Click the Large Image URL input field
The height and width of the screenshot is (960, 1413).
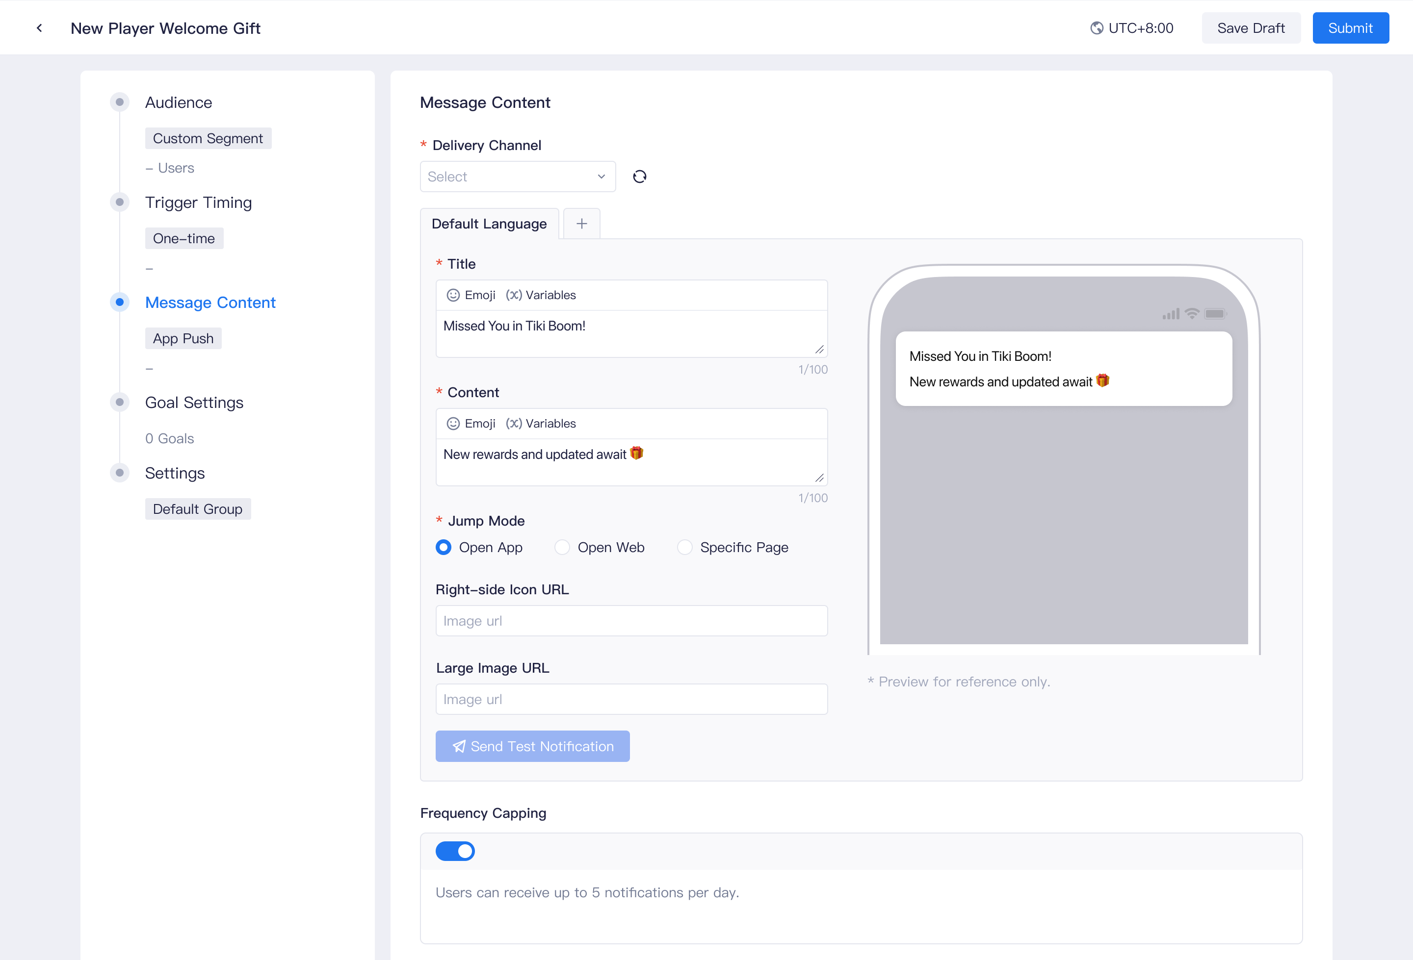[631, 699]
